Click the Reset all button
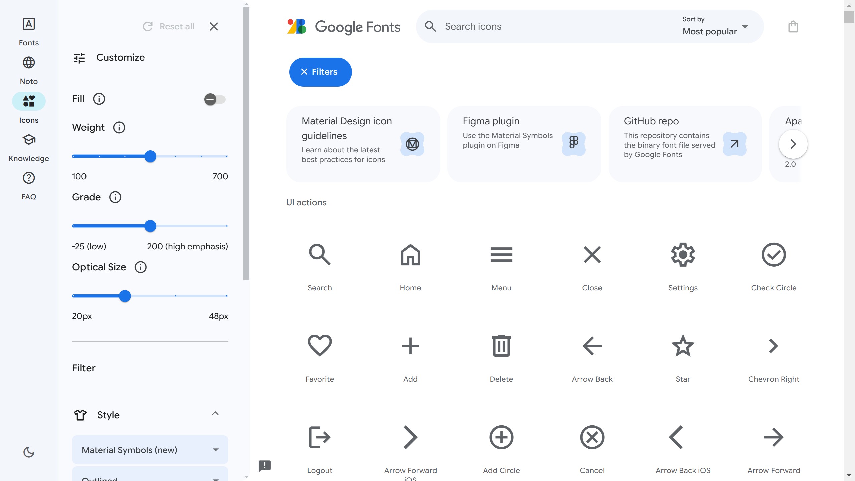The height and width of the screenshot is (481, 855). [169, 26]
